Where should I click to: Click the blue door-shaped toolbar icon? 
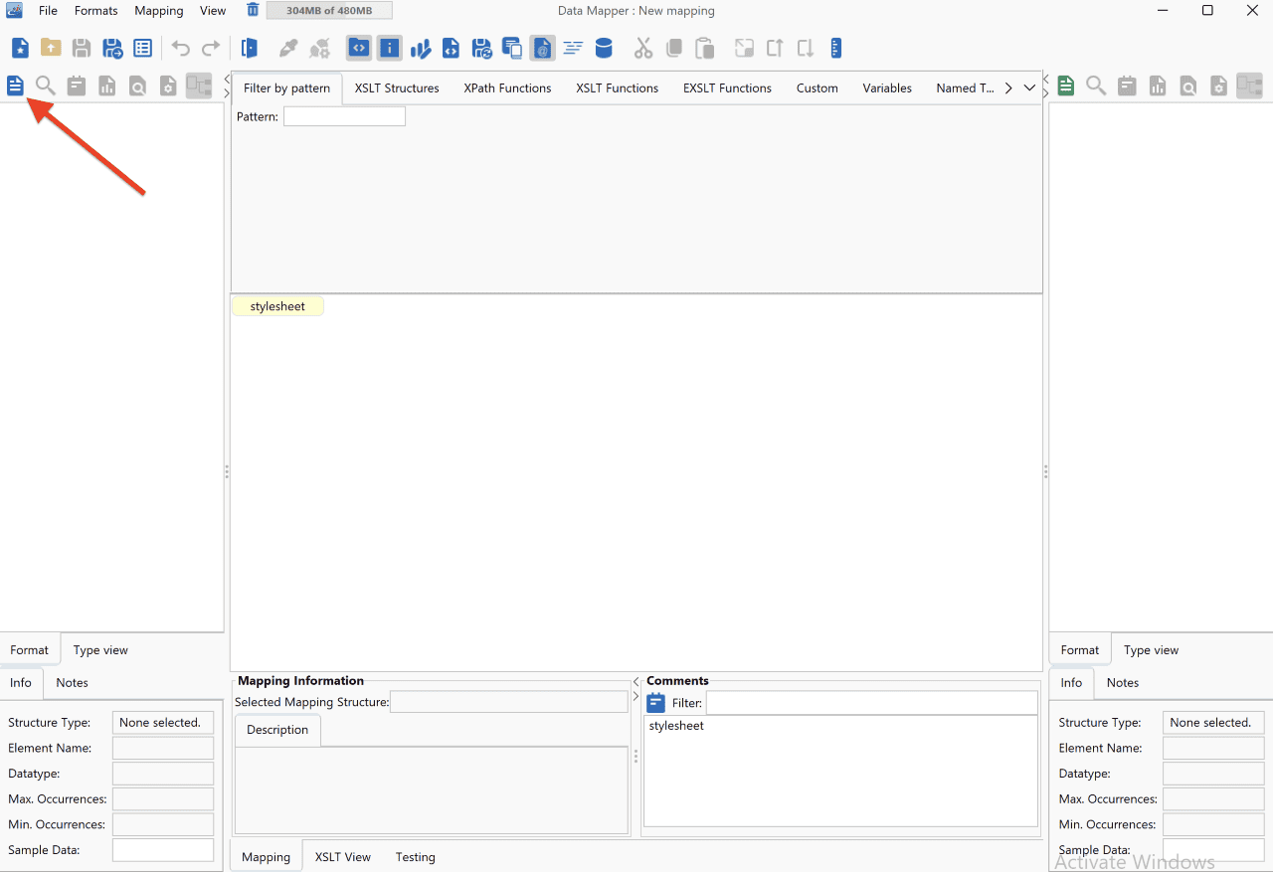[x=250, y=48]
